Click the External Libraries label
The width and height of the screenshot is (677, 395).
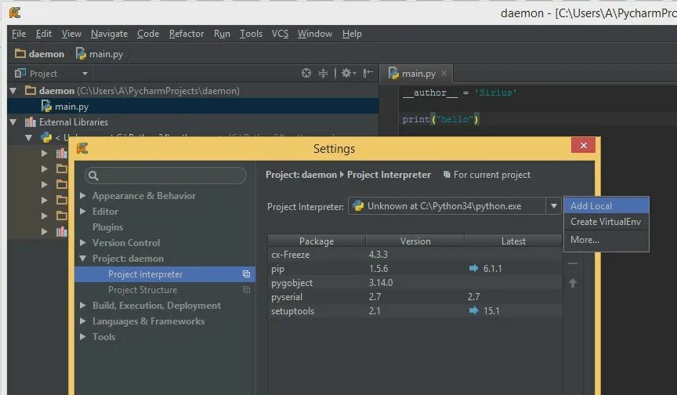[74, 122]
